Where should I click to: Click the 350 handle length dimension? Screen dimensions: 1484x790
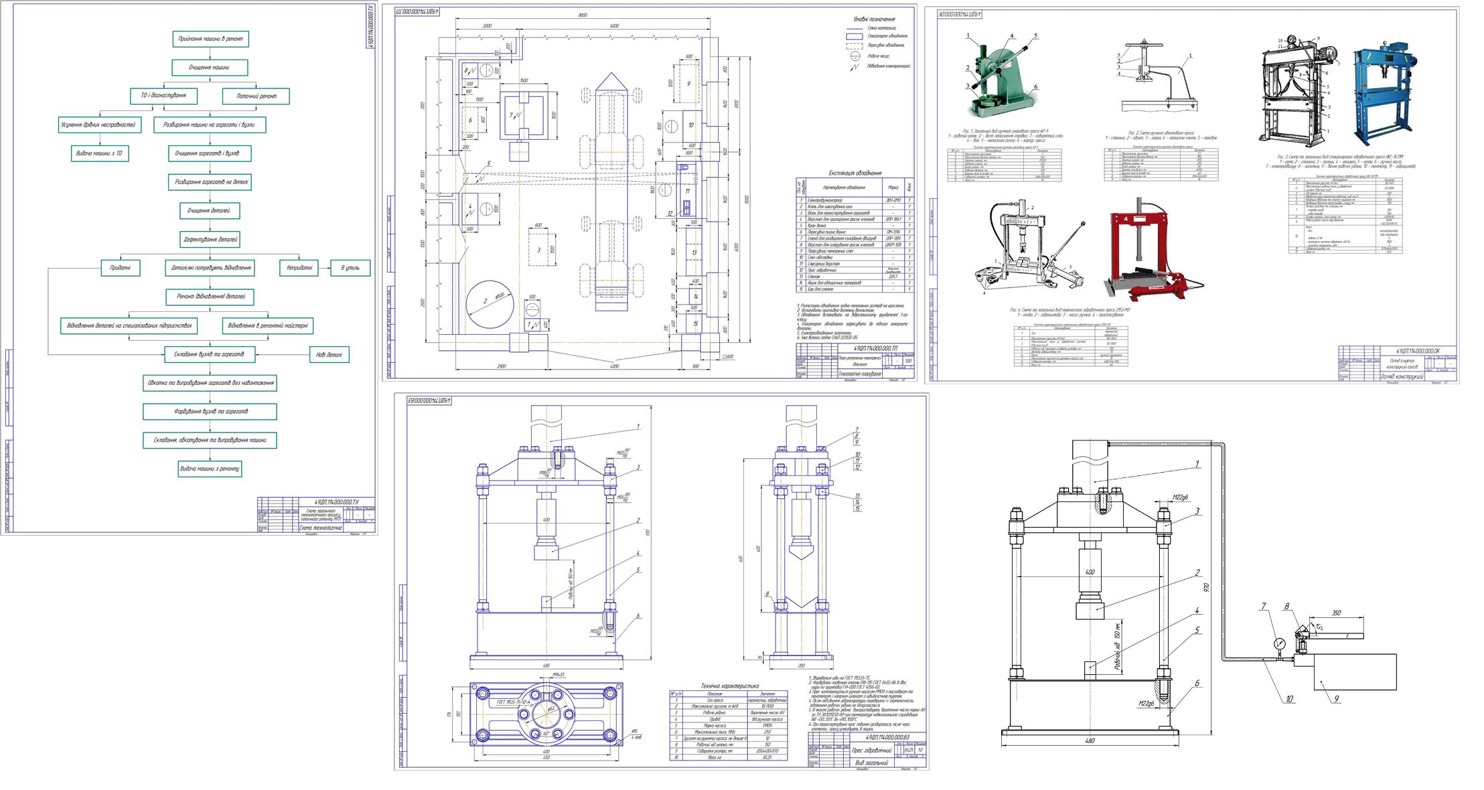tap(1336, 613)
